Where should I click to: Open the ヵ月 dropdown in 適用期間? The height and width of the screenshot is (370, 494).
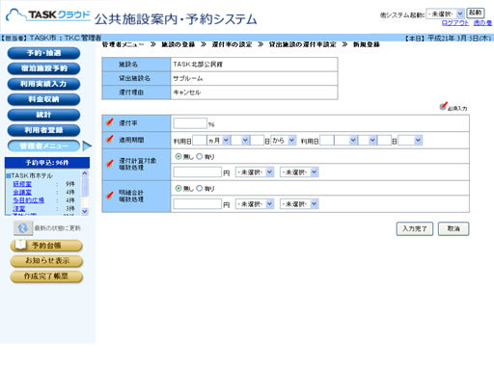(219, 141)
